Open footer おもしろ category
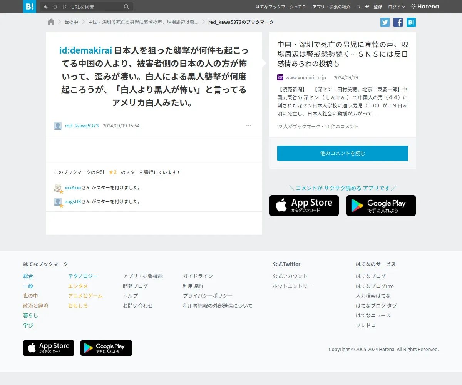This screenshot has width=462, height=385. point(78,306)
